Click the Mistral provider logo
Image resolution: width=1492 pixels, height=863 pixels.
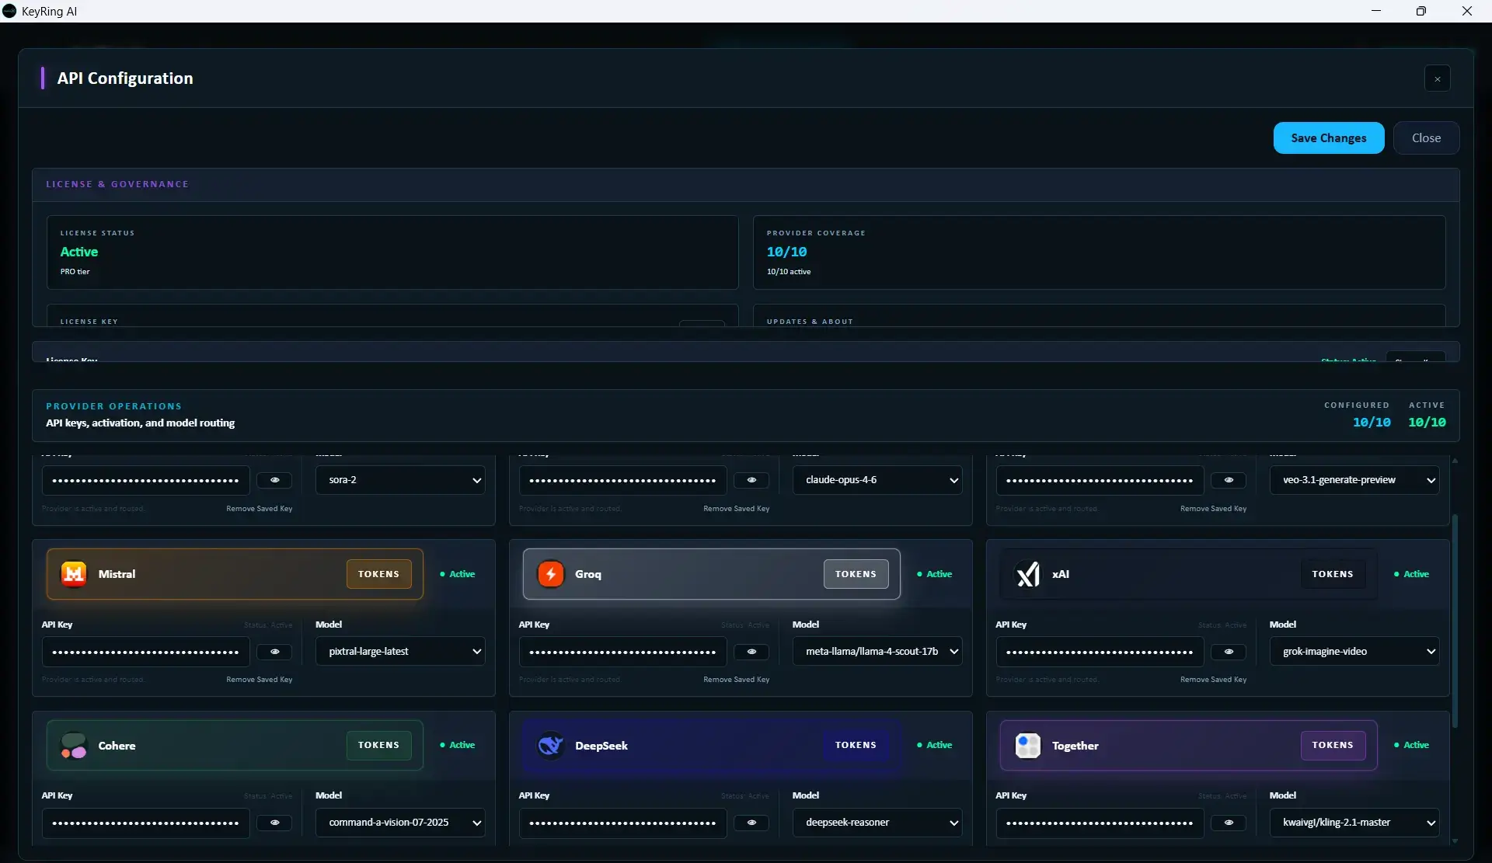click(x=74, y=574)
